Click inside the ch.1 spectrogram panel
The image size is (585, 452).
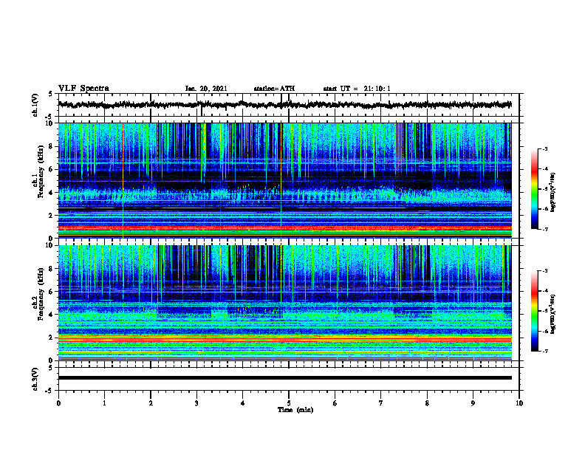tap(284, 180)
